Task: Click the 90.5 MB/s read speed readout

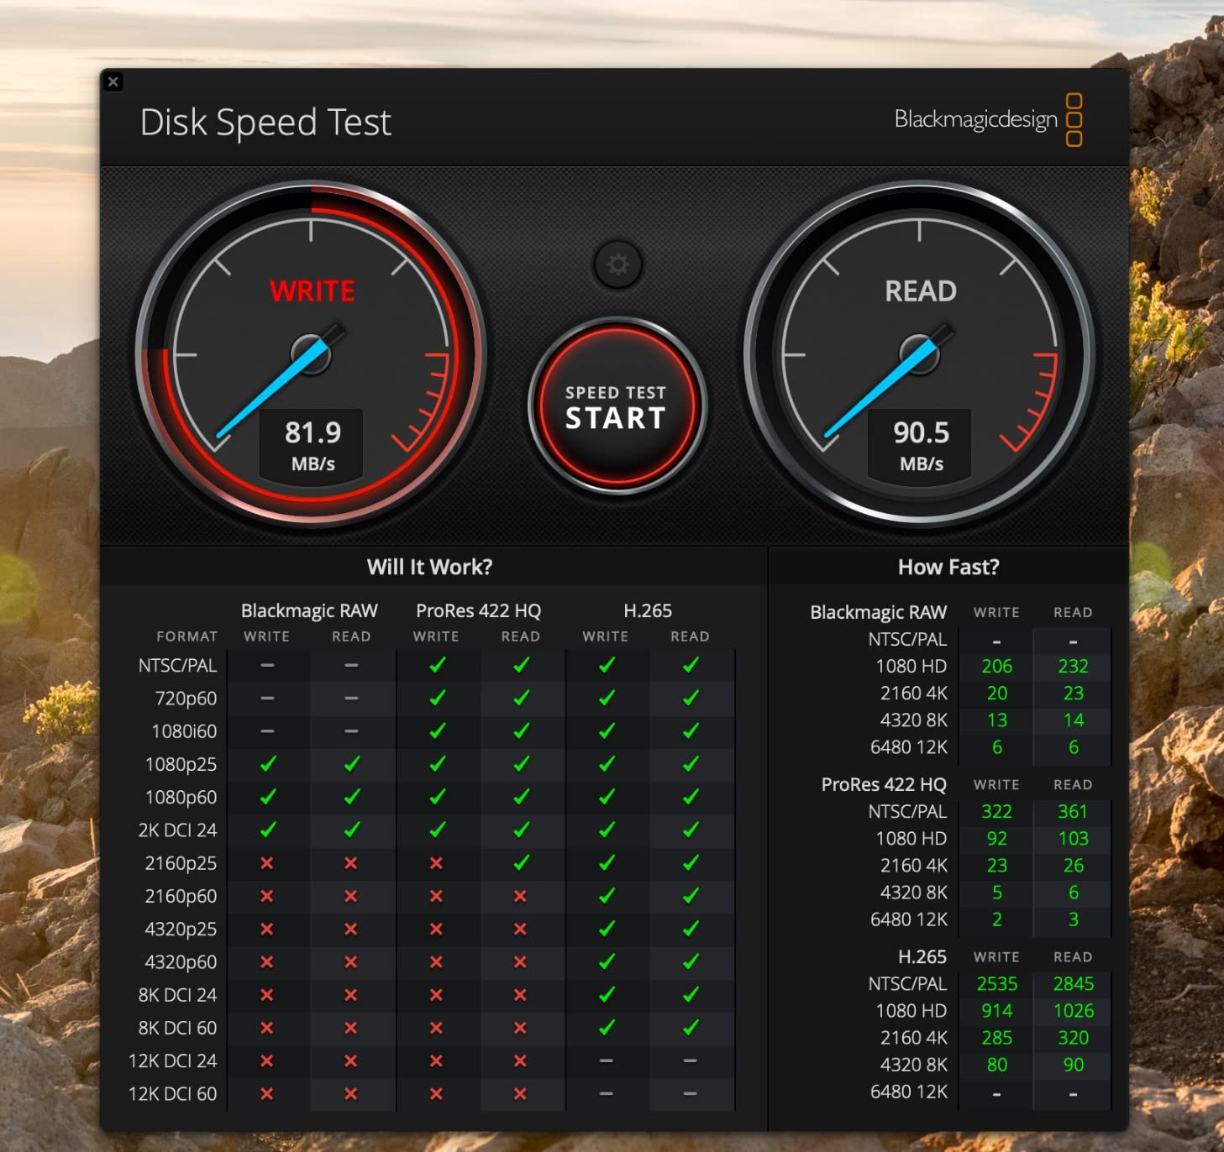Action: 921,446
